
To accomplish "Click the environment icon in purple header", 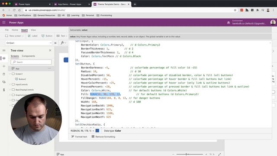I will [229, 23].
